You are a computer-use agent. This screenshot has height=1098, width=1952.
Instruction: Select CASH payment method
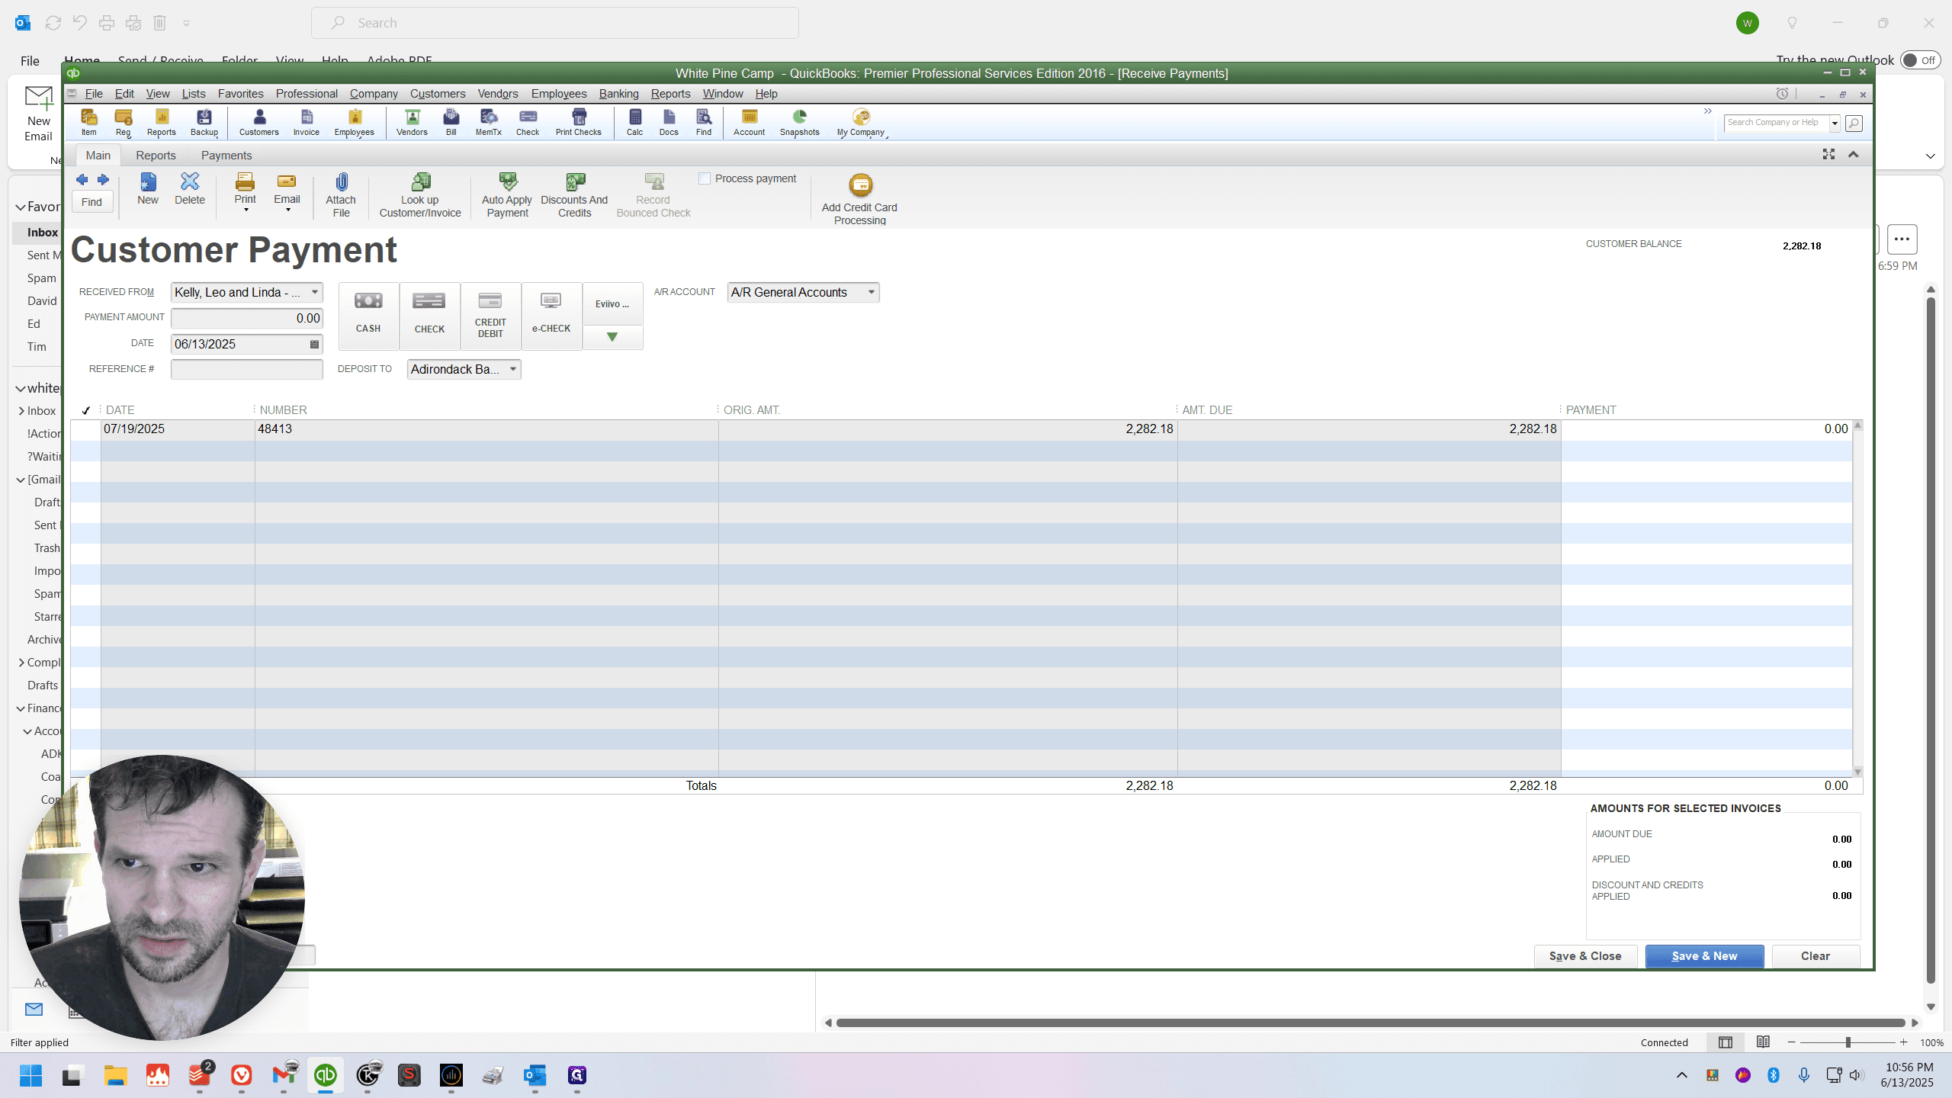(368, 316)
